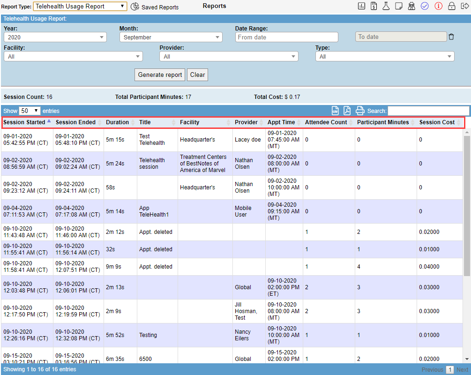471x375 pixels.
Task: Click the From date field
Action: (x=286, y=37)
